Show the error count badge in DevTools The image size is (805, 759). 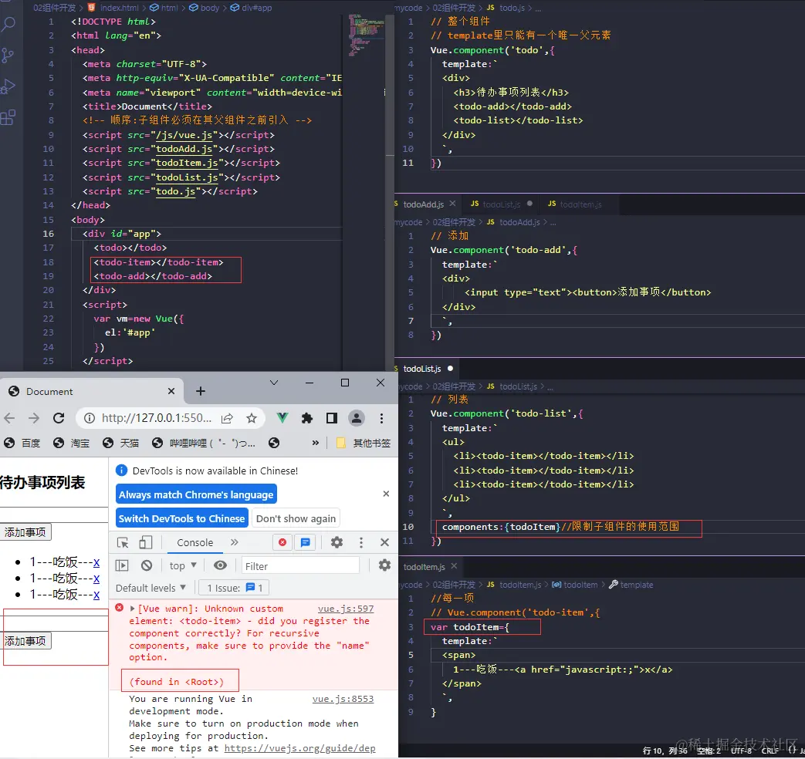[282, 542]
